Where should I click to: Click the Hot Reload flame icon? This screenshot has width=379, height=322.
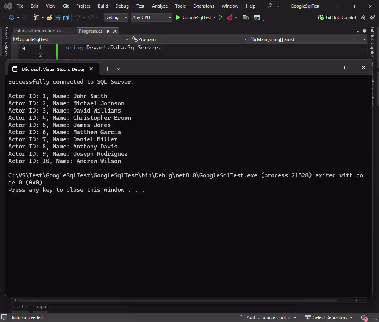click(231, 17)
